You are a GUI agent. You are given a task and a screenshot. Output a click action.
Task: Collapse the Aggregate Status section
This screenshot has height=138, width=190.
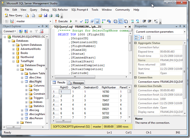[135, 43]
